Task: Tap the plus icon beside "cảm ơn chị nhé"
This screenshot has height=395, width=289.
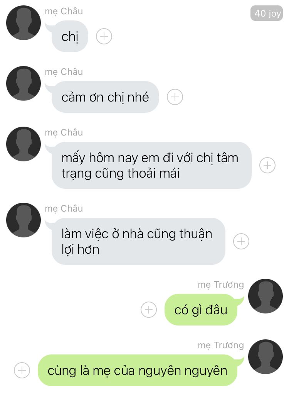Action: 175,97
